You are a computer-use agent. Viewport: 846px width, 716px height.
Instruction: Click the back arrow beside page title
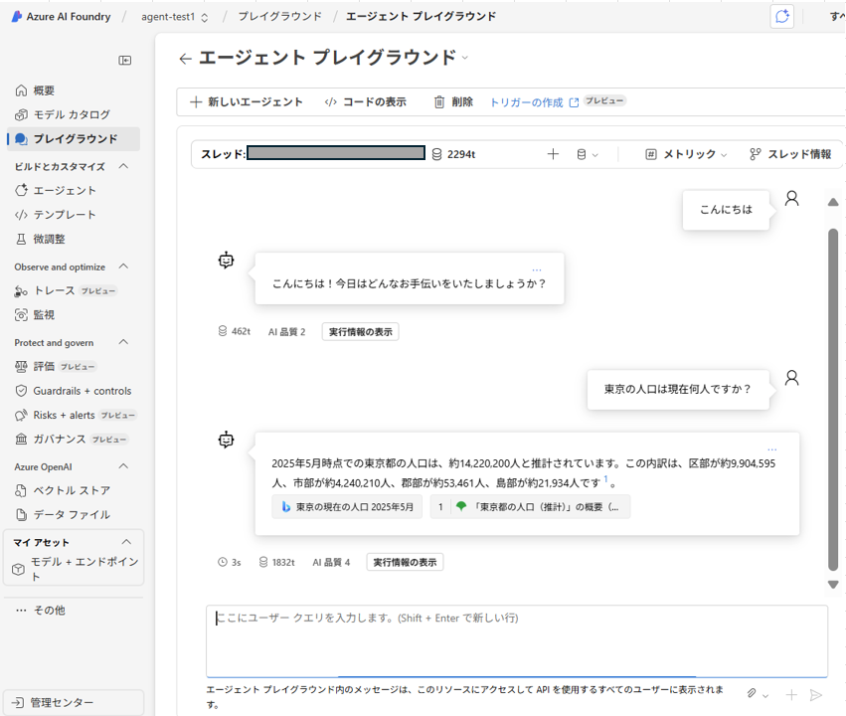[x=185, y=59]
